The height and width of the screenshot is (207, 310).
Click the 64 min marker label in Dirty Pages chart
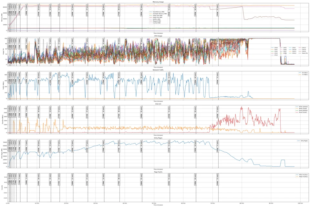(x=195, y=146)
